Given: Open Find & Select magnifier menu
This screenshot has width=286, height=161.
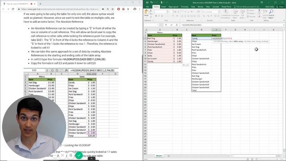Looking at the screenshot, I should [x=271, y=14].
